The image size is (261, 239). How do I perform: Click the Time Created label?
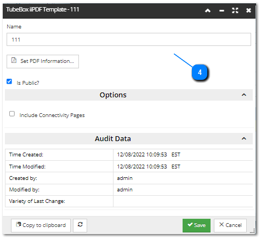[26, 155]
